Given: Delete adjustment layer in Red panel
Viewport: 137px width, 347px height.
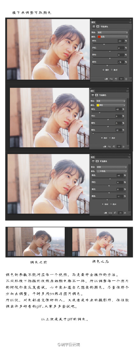Looking at the screenshot, I should 126,79.
